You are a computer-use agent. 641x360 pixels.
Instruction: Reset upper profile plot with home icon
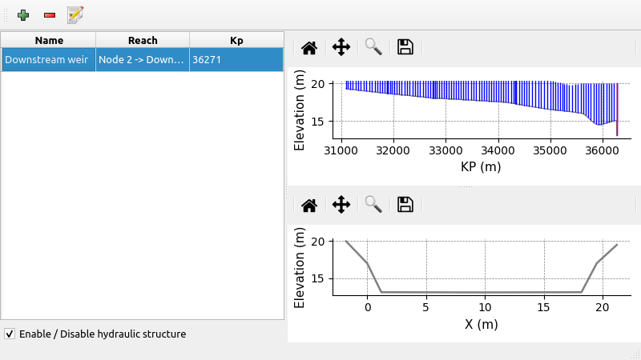[x=309, y=47]
